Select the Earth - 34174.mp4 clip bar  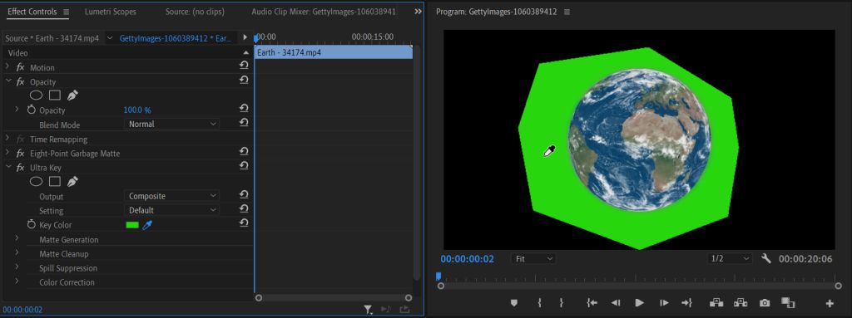click(x=334, y=52)
